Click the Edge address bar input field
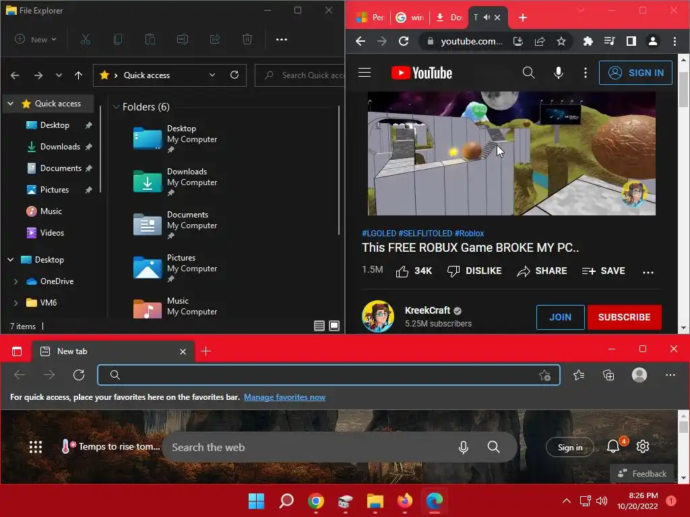The width and height of the screenshot is (690, 517). [328, 375]
